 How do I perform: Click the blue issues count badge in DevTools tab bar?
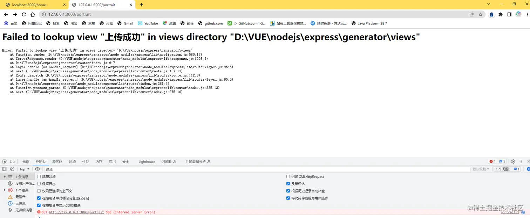pos(502,161)
